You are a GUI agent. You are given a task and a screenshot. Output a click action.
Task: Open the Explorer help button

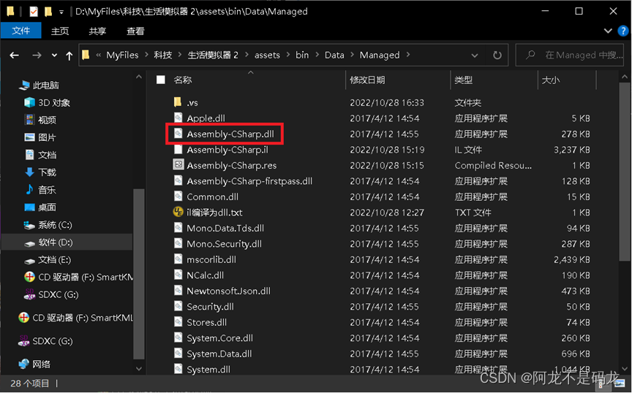[x=623, y=31]
